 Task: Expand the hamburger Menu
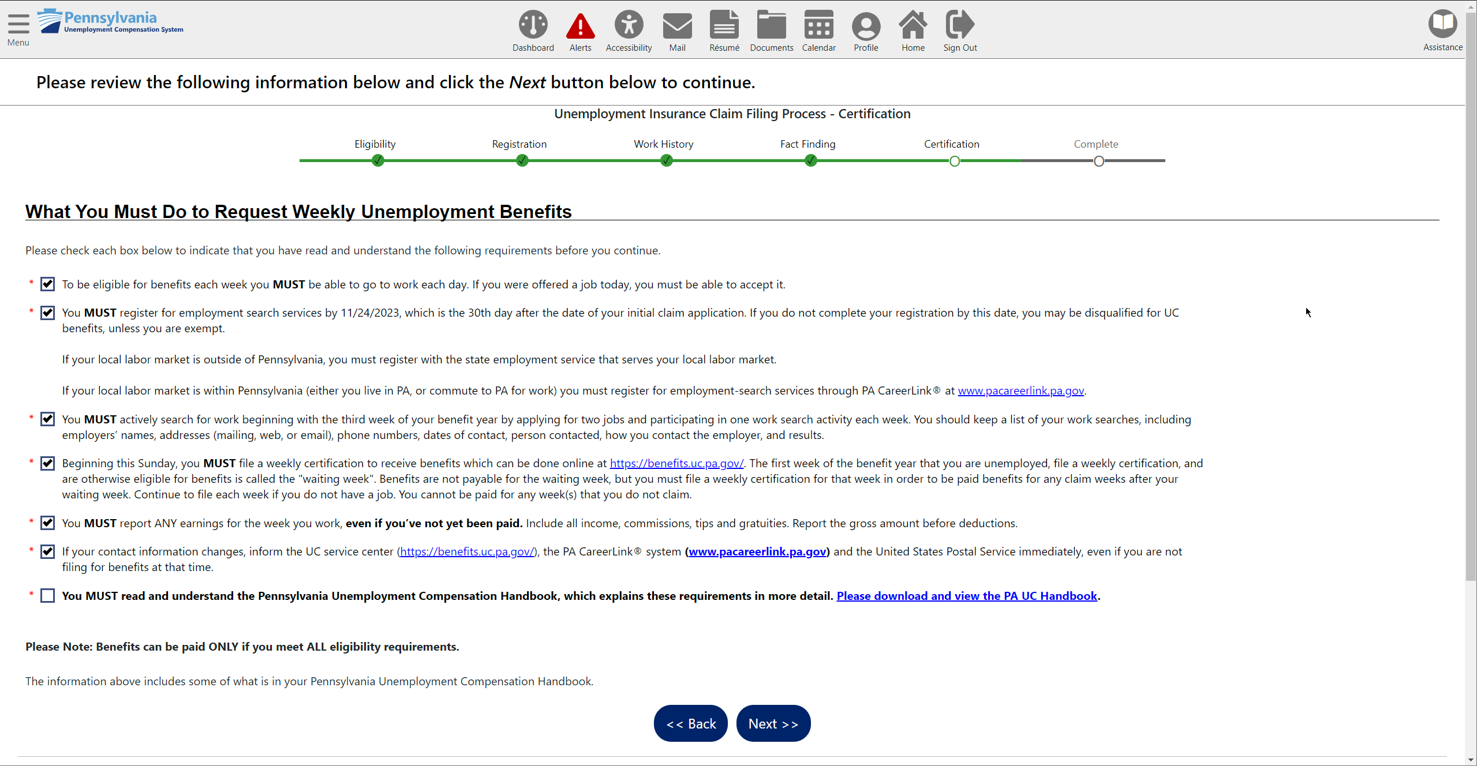pos(18,24)
